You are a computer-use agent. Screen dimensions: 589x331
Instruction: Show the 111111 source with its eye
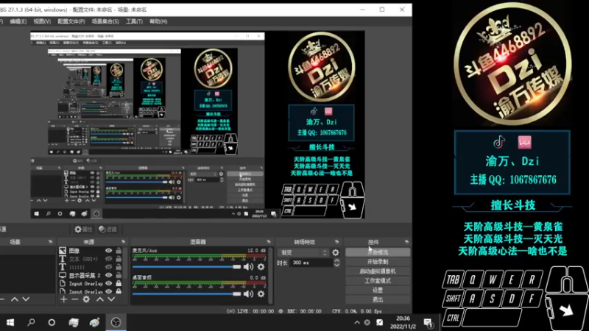[108, 267]
